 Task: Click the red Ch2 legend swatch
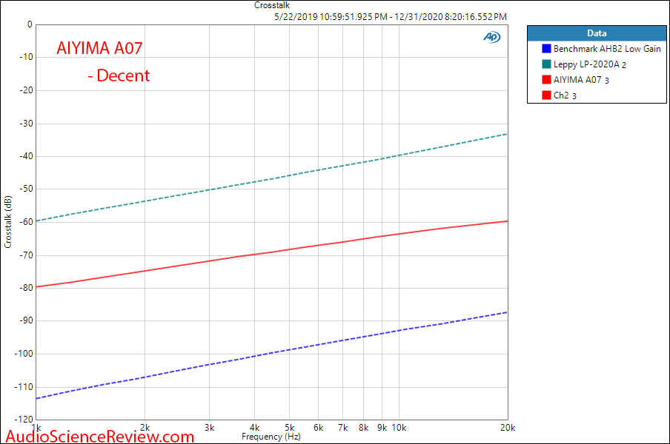(x=546, y=95)
